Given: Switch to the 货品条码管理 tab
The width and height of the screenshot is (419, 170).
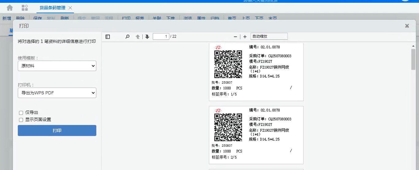Looking at the screenshot, I should pyautogui.click(x=52, y=8).
